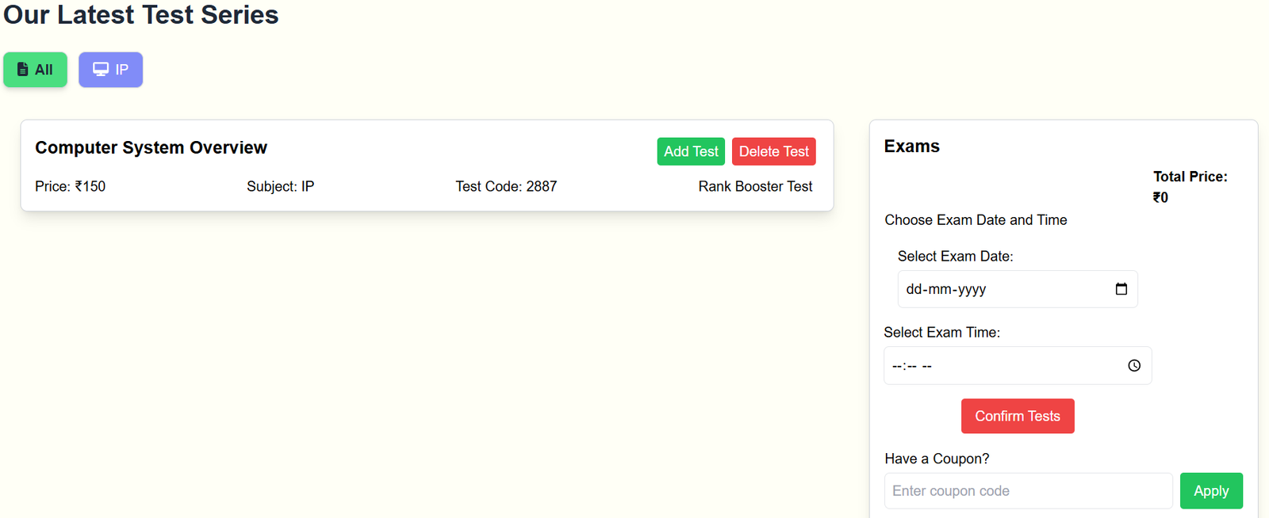
Task: Select the Computer System Overview title
Action: [x=151, y=148]
